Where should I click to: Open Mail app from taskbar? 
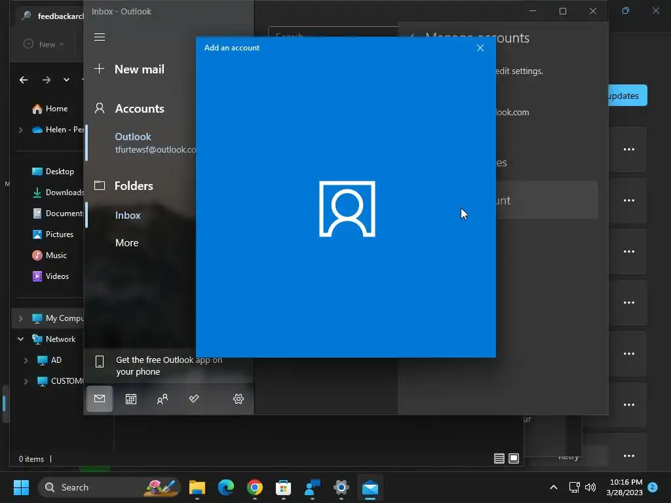tap(370, 487)
